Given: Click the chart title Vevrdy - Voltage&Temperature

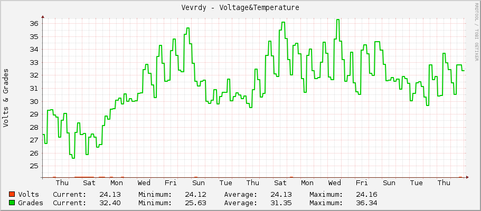Looking at the screenshot, I should click(x=240, y=7).
